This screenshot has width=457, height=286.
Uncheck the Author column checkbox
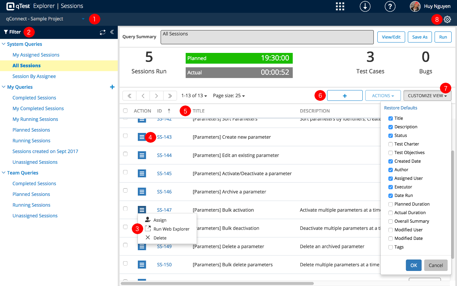(x=390, y=170)
